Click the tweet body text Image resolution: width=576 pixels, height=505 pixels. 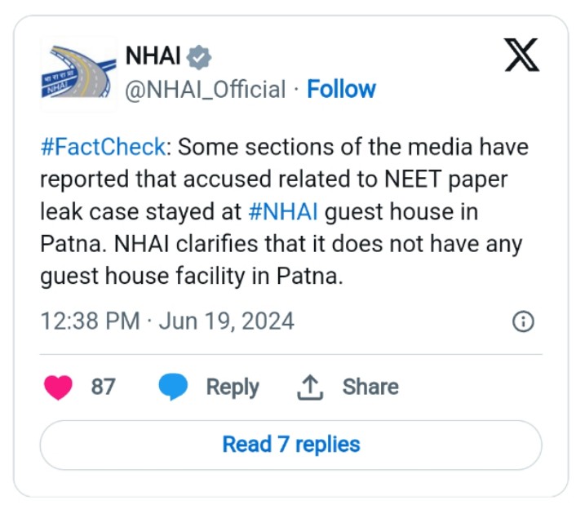(x=284, y=211)
